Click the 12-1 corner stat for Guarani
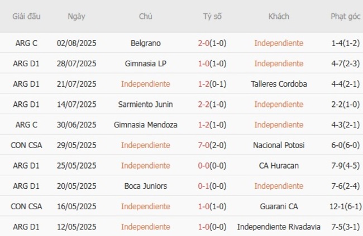The width and height of the screenshot is (363, 236). coord(345,206)
